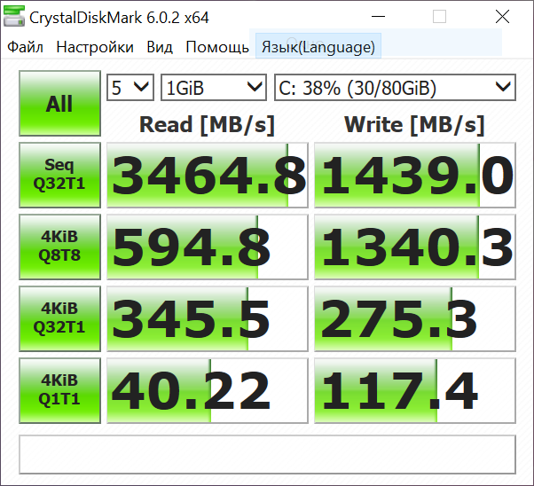Click the Seq write result 1439.0
Screen dimensions: 534x486
click(415, 175)
